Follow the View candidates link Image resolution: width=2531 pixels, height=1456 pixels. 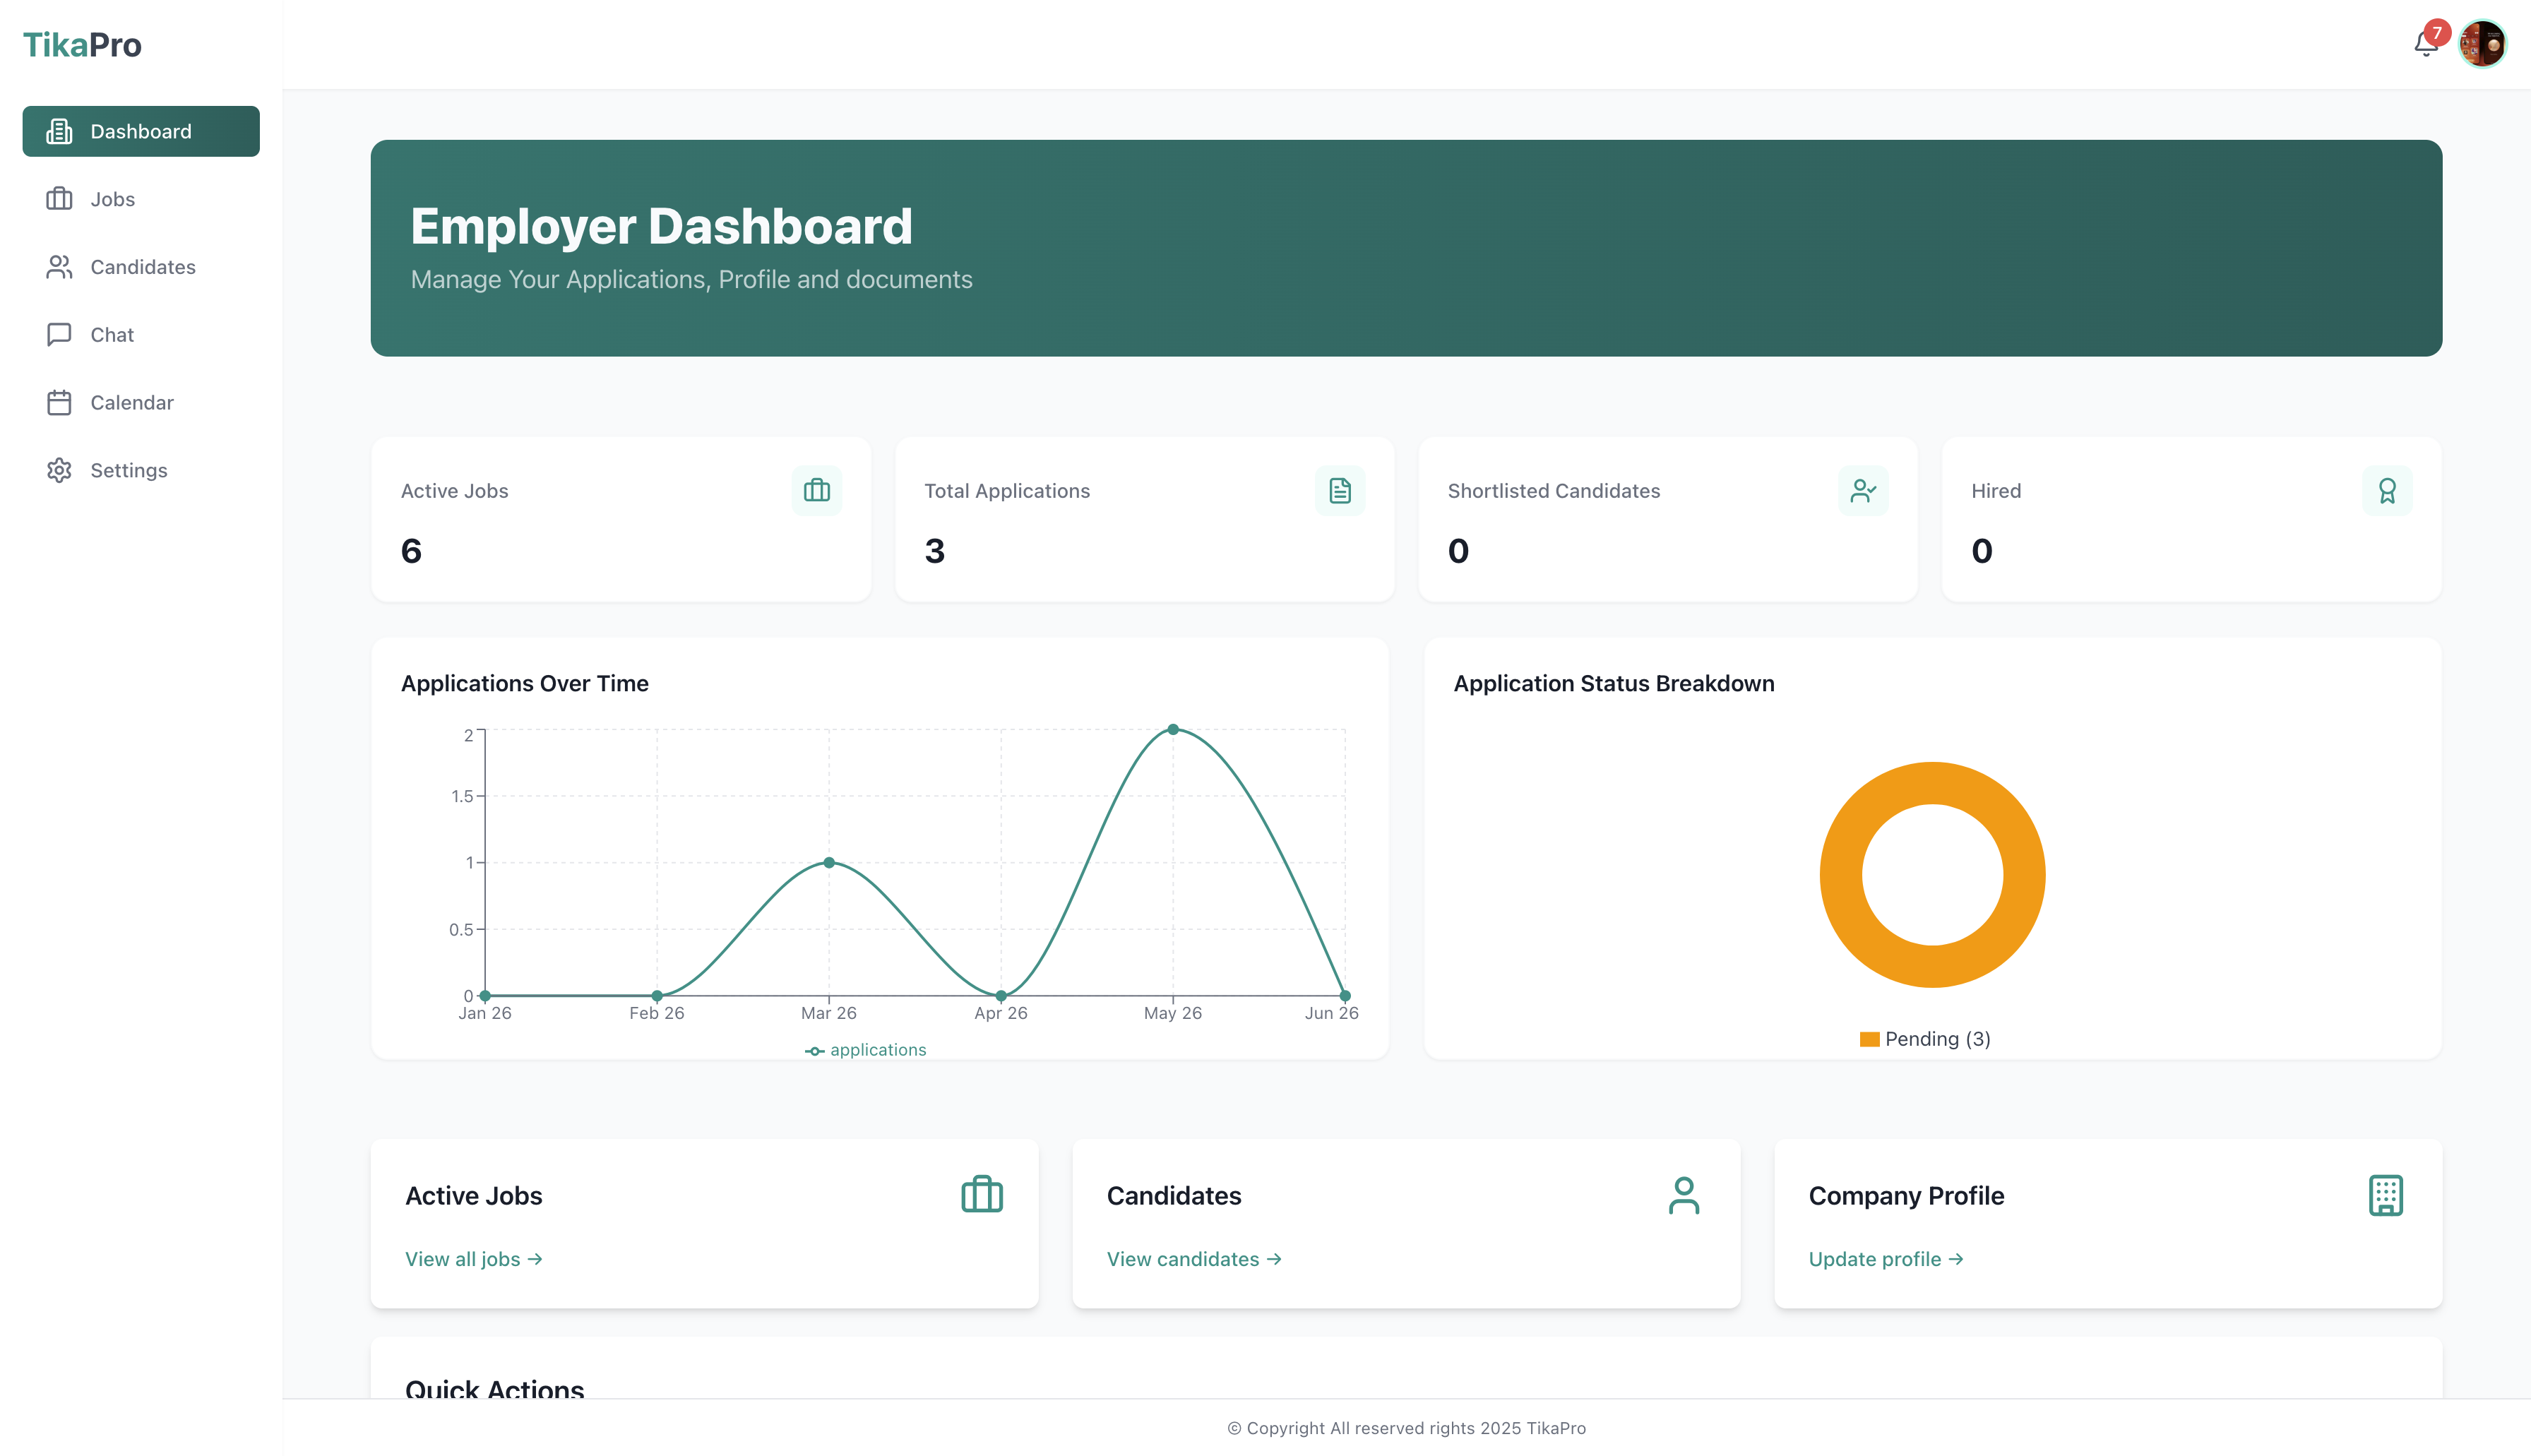click(1194, 1259)
